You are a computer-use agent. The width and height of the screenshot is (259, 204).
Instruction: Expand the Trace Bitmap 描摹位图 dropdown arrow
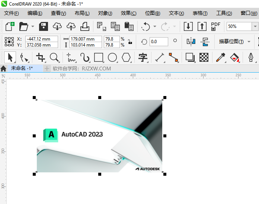pyautogui.click(x=249, y=42)
